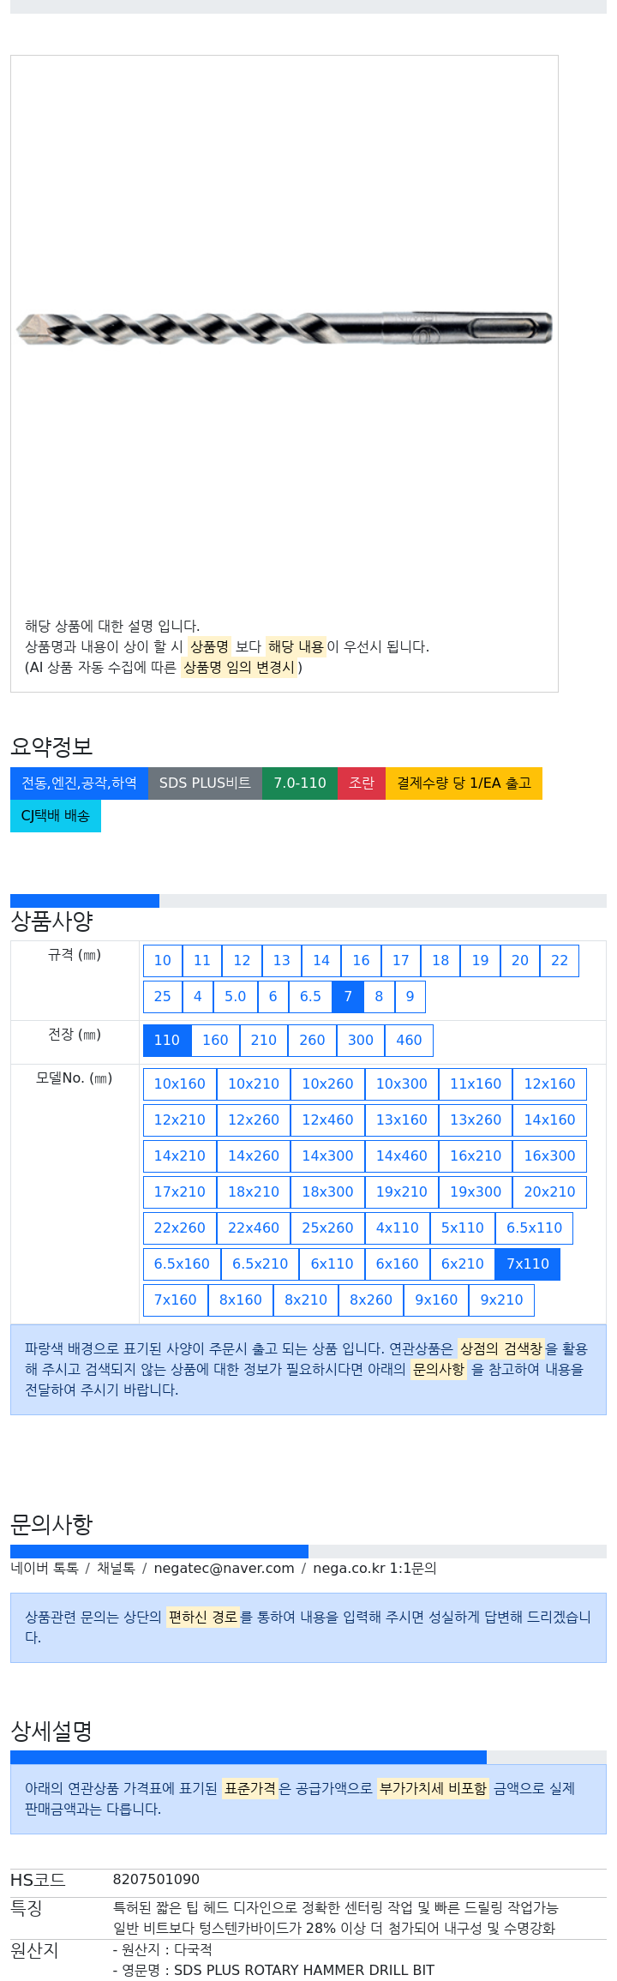Click the yellow 결제수량 당 1/EA 출고 badge
The image size is (617, 1981).
coord(464,783)
